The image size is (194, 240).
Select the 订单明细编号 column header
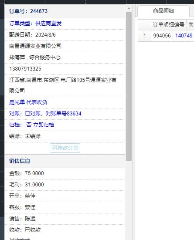click(169, 25)
